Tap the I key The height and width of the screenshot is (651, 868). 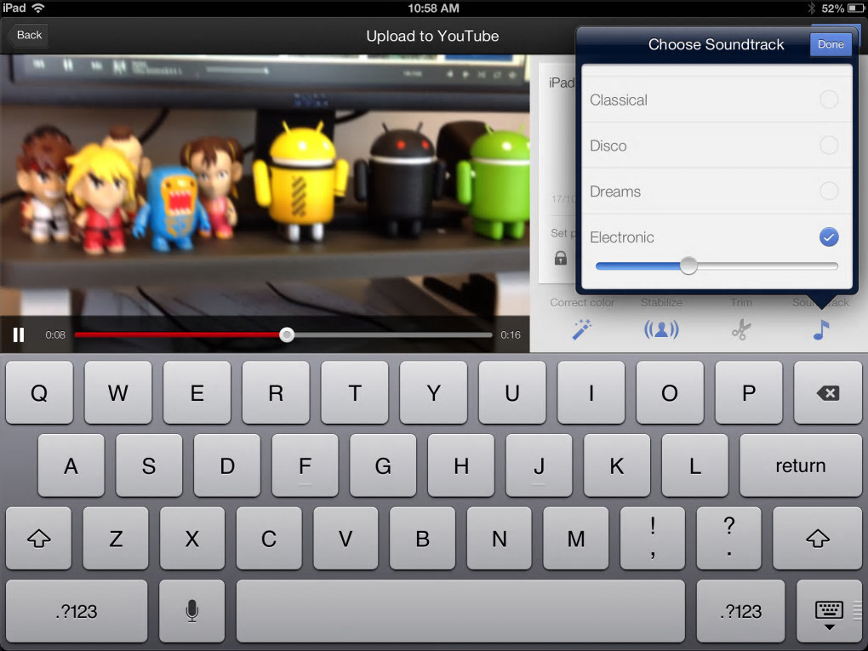pos(591,393)
